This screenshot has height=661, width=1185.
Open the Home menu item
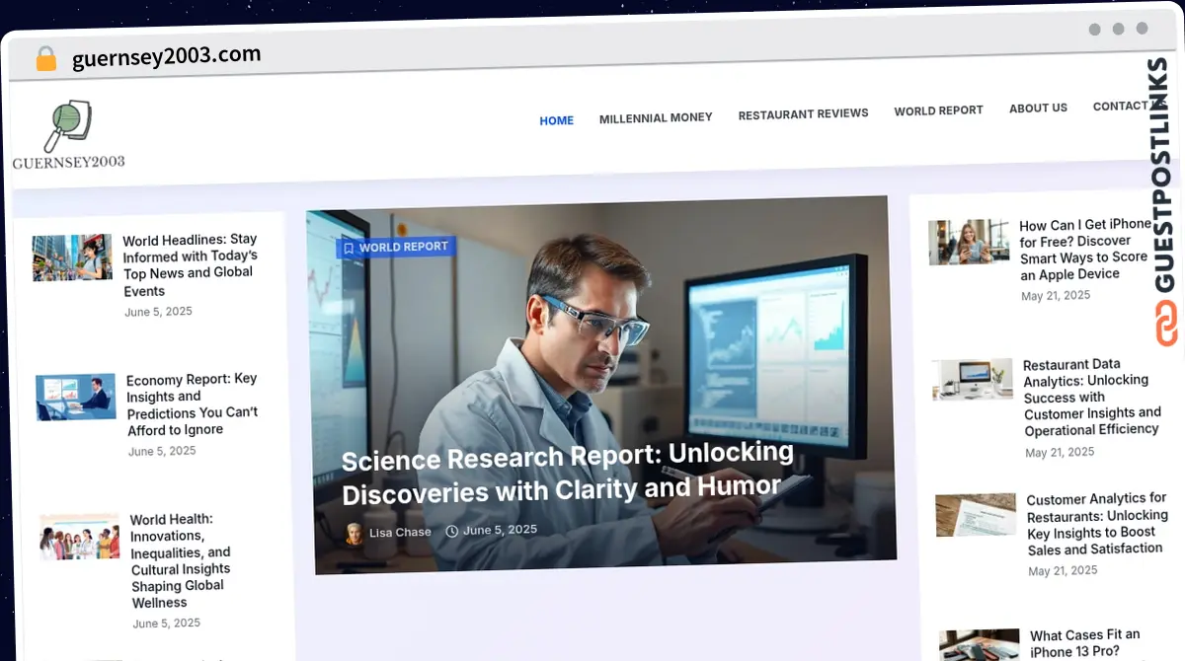tap(556, 120)
